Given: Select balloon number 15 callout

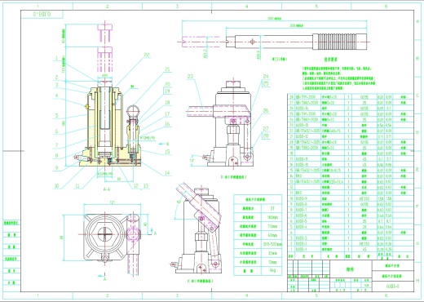Looking at the screenshot, I should (167, 152).
